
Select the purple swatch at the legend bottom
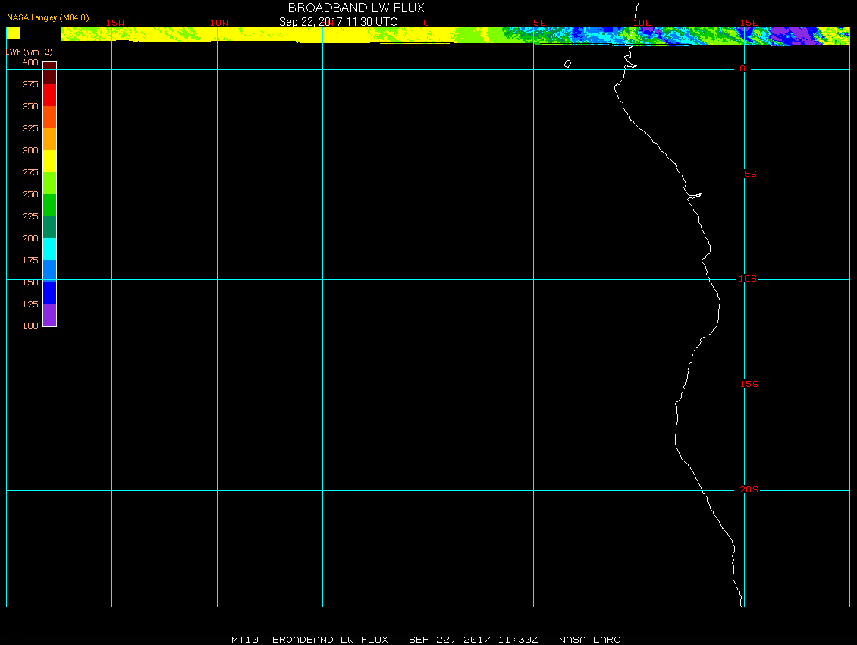(49, 315)
